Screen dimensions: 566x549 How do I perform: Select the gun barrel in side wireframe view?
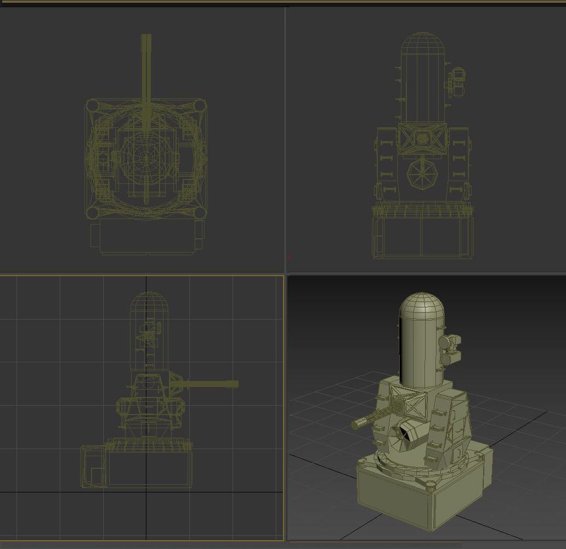point(210,384)
